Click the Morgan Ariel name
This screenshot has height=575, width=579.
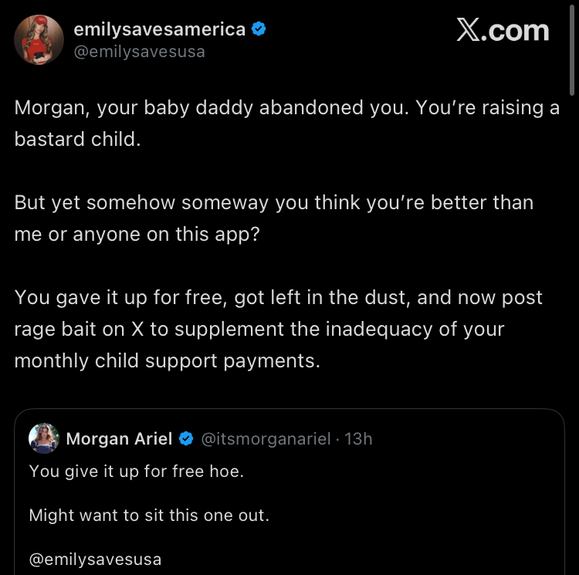tap(119, 439)
